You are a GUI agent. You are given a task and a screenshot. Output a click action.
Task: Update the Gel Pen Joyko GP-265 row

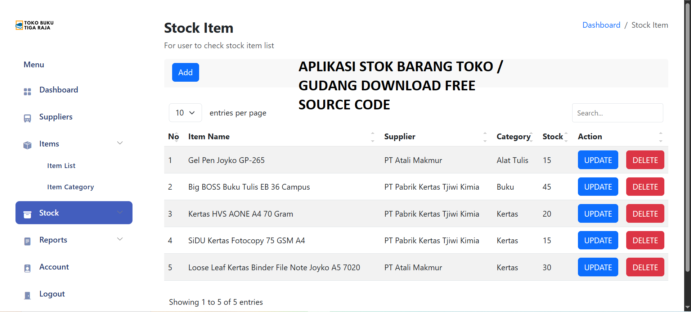(598, 160)
